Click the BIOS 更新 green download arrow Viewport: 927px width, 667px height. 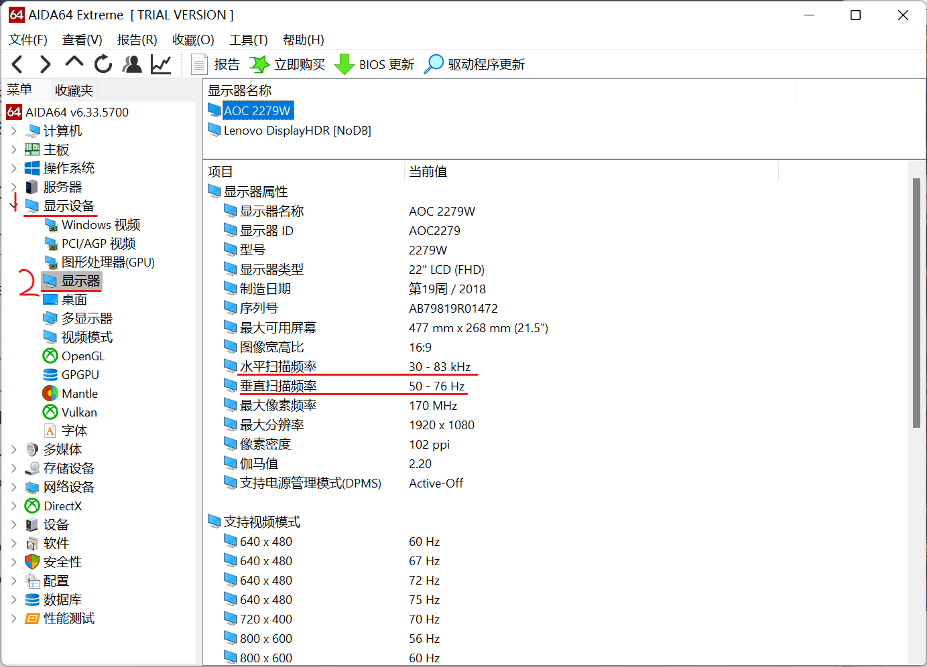[344, 64]
